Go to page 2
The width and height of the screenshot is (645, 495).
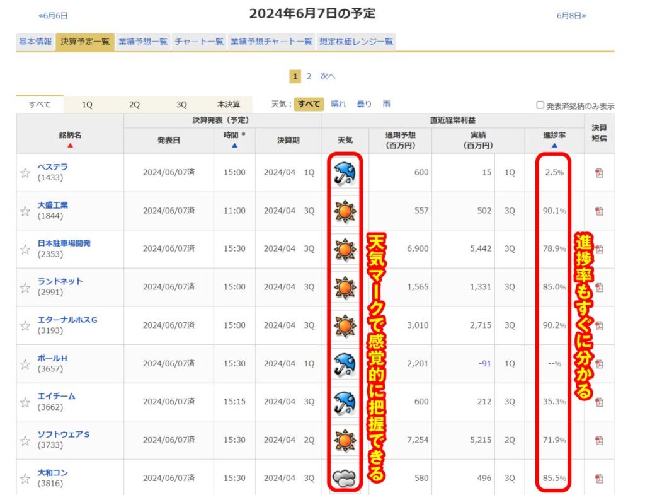[309, 76]
